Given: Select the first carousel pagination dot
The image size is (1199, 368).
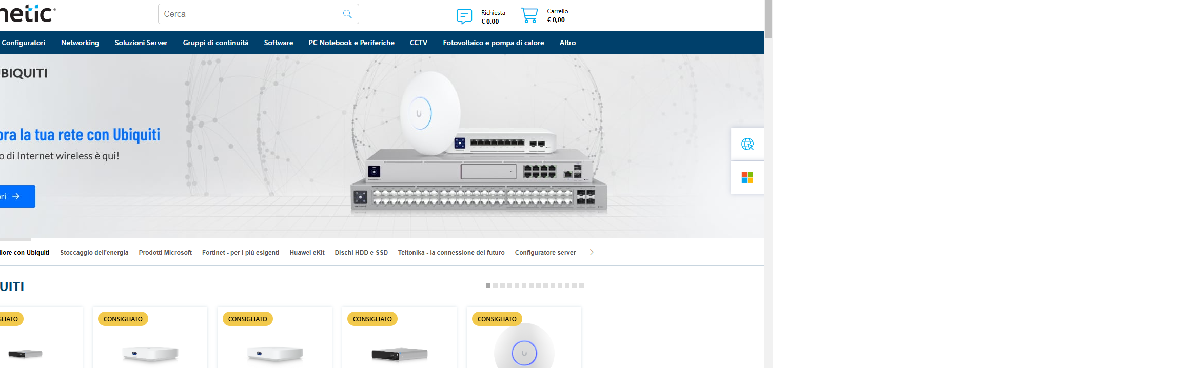Looking at the screenshot, I should pos(488,285).
